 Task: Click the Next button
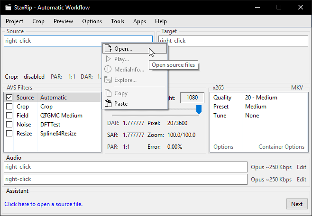(297, 204)
